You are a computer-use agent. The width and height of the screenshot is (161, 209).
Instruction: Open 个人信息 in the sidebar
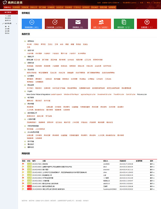(x=8, y=16)
